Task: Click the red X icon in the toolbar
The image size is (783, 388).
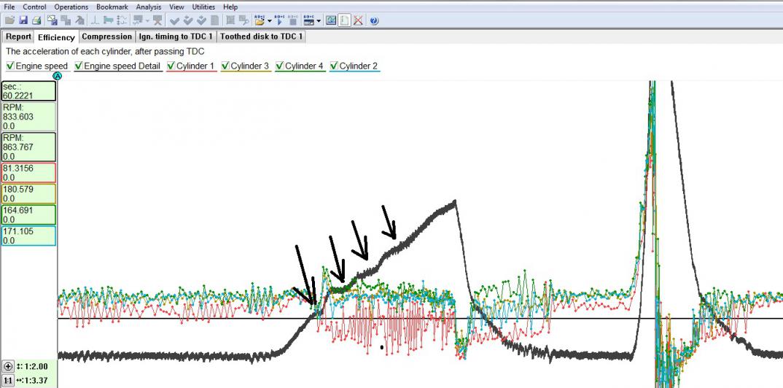Action: pos(358,20)
